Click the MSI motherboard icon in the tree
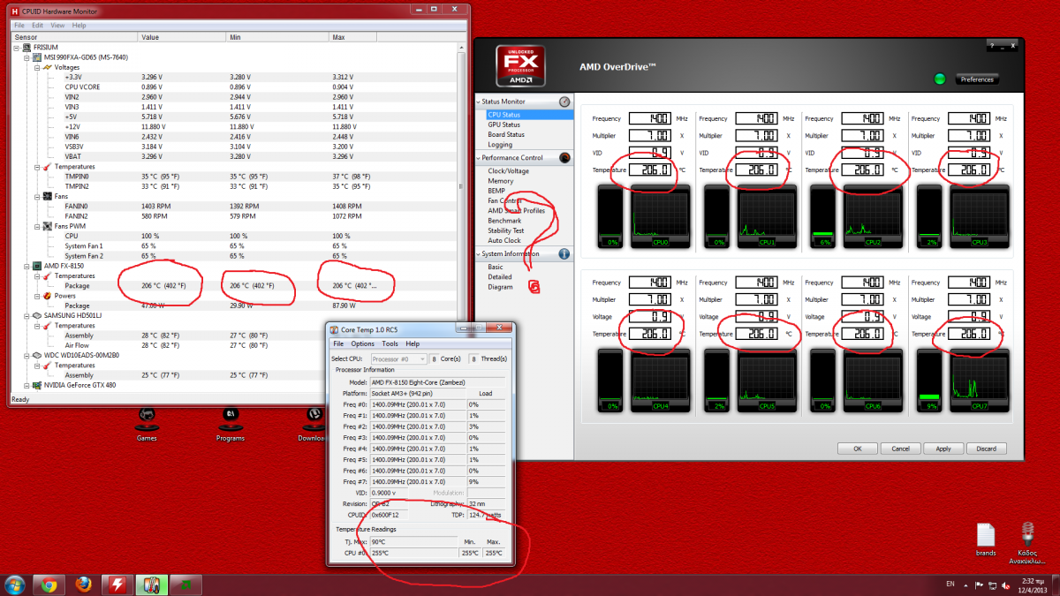Screen dimensions: 1060x596 37,57
